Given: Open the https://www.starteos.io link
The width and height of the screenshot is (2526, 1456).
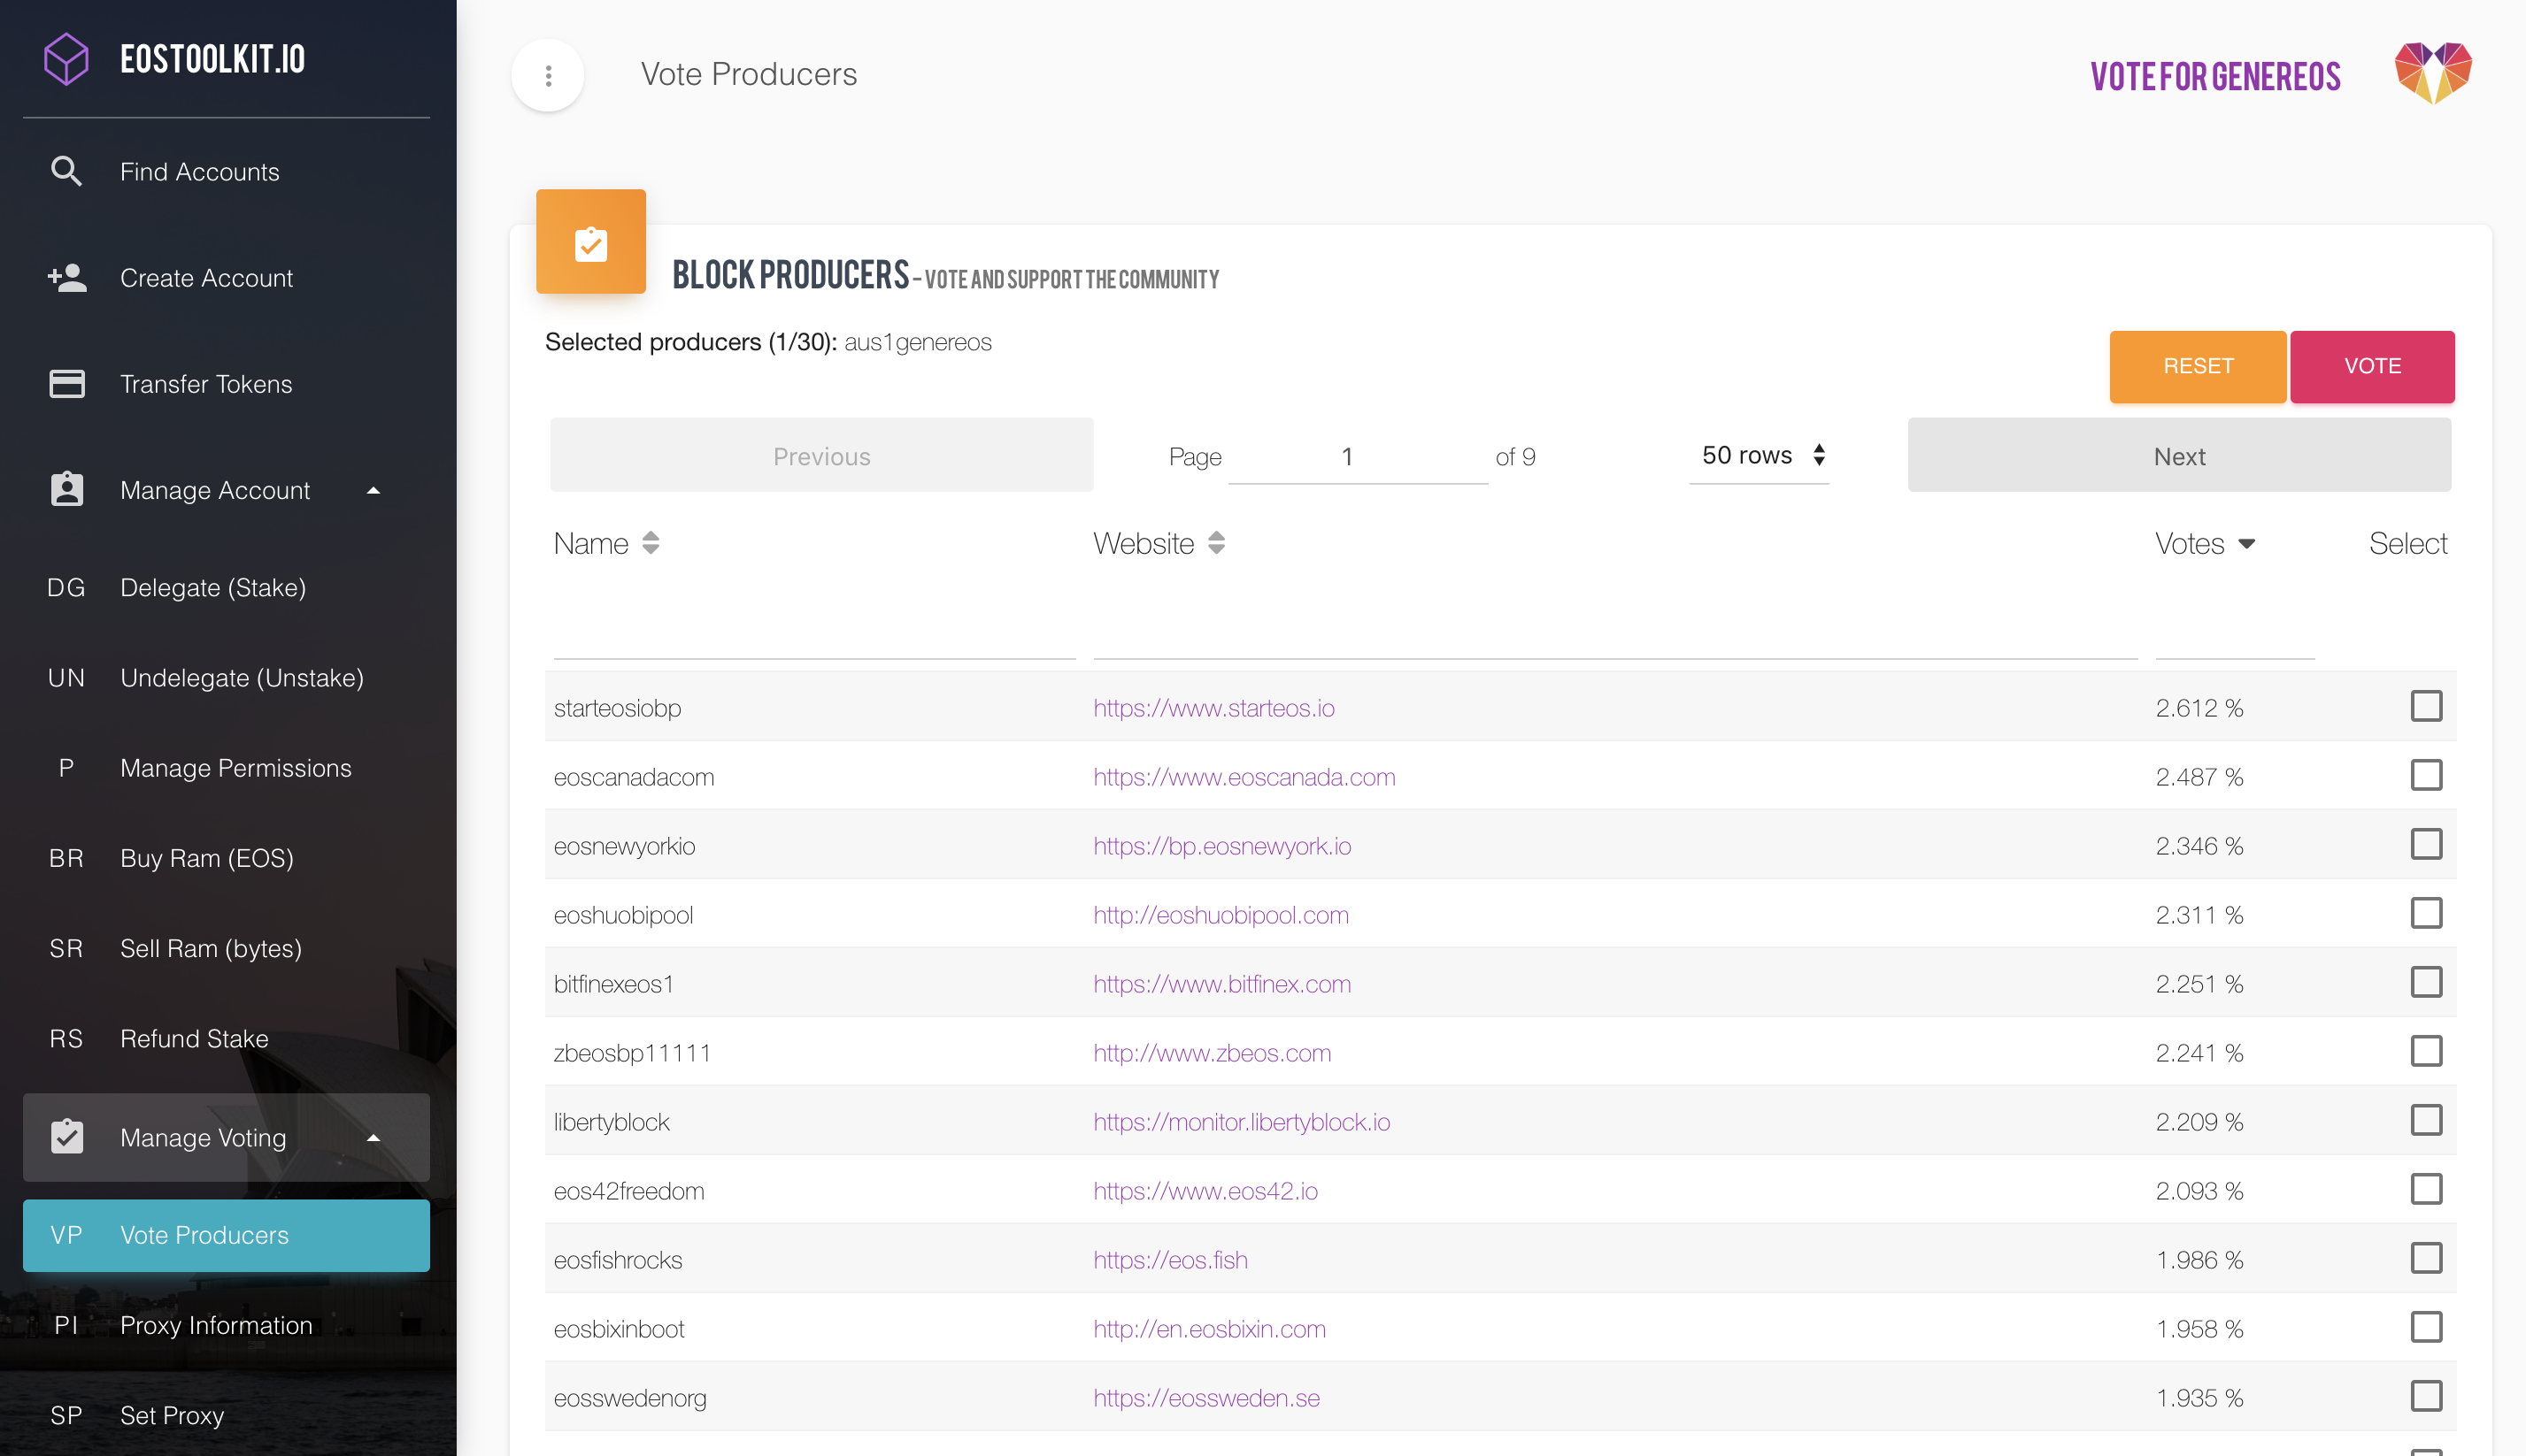Looking at the screenshot, I should [x=1213, y=708].
